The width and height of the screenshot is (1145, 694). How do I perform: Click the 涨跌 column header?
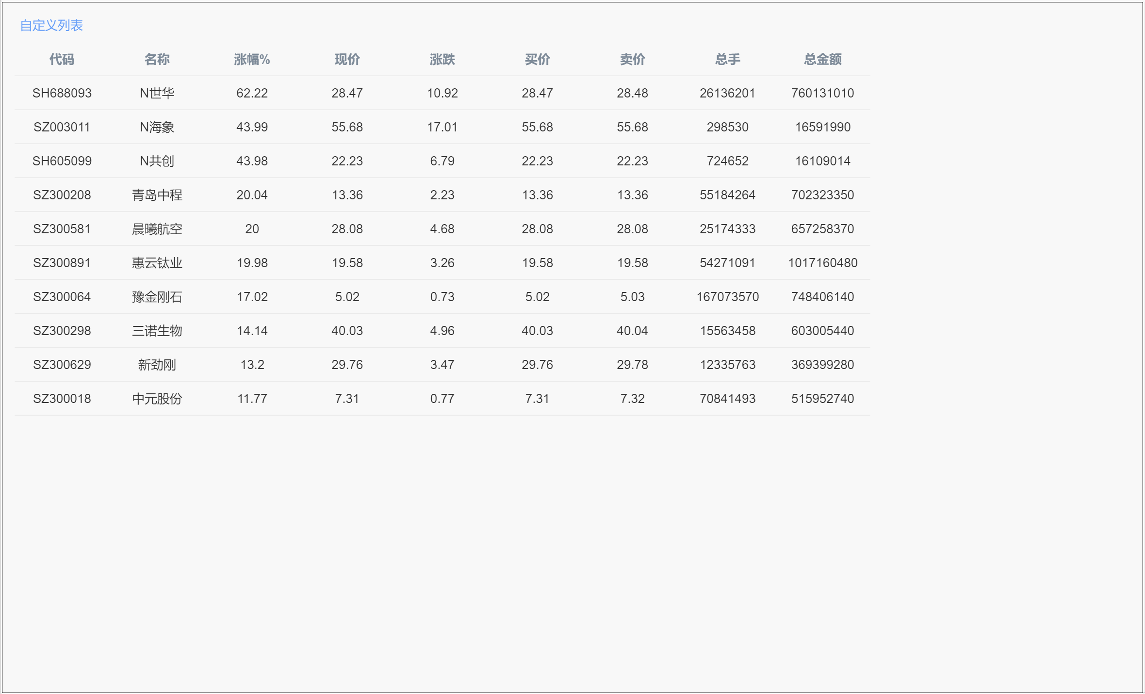pos(442,59)
